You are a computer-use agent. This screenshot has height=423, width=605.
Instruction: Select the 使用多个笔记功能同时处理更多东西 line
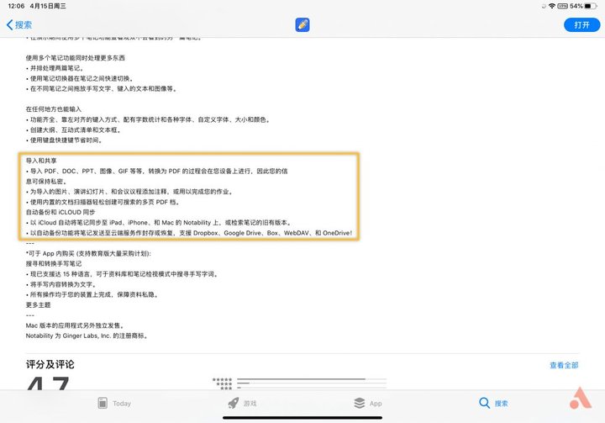pyautogui.click(x=76, y=58)
